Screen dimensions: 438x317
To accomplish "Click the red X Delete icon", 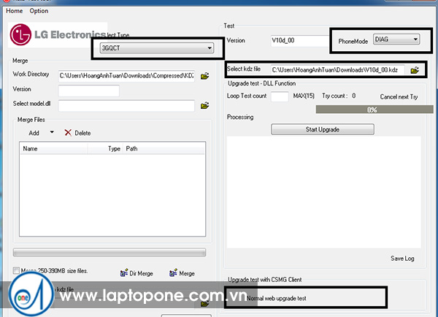I will (68, 132).
